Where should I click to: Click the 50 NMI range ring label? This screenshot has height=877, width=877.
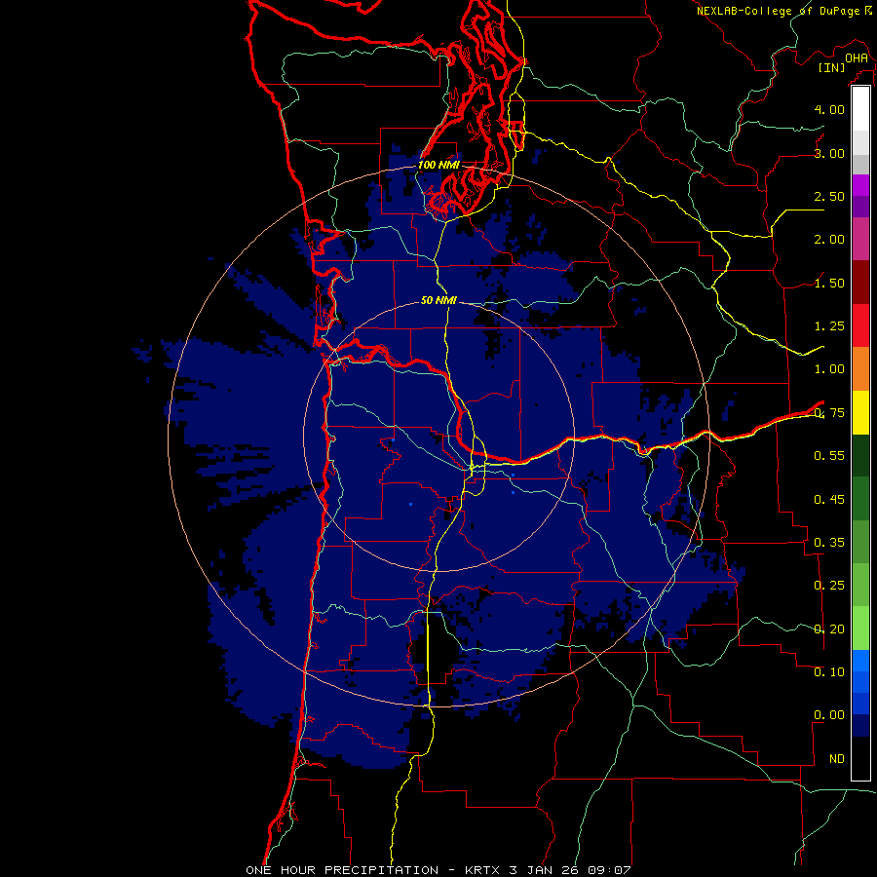pos(439,300)
